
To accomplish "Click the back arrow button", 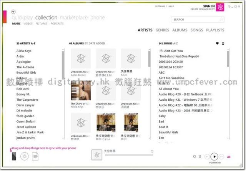I will (x=14, y=12).
